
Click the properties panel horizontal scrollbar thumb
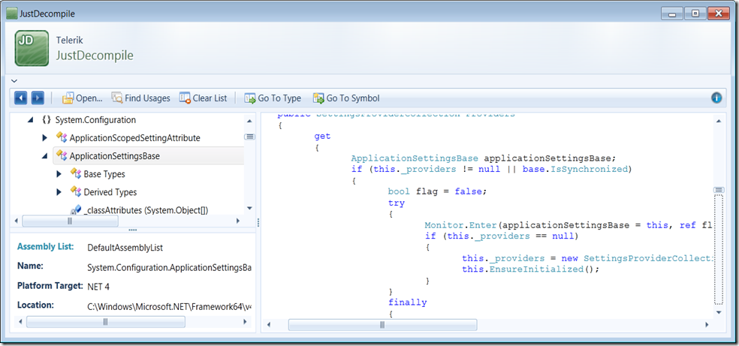pyautogui.click(x=106, y=322)
